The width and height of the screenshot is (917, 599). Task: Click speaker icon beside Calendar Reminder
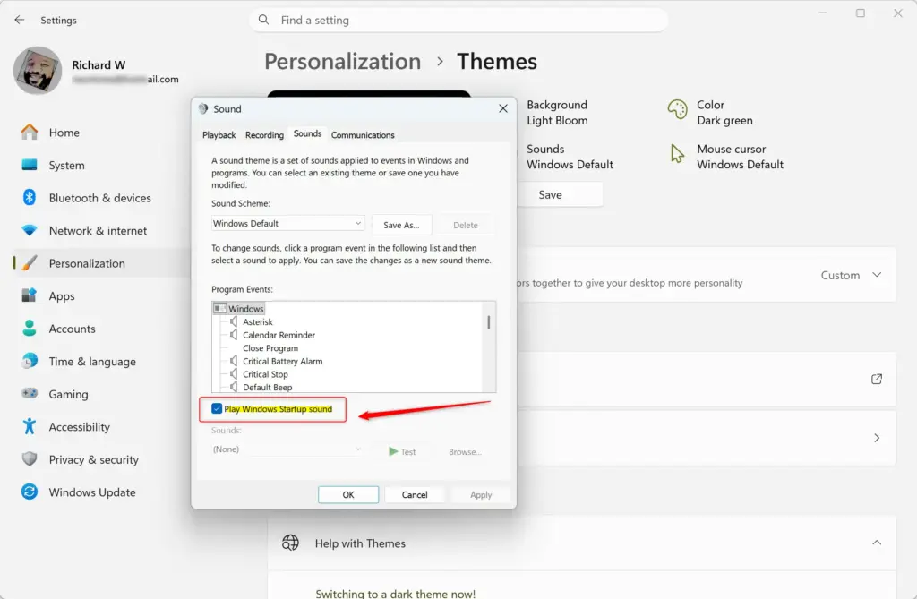(234, 335)
